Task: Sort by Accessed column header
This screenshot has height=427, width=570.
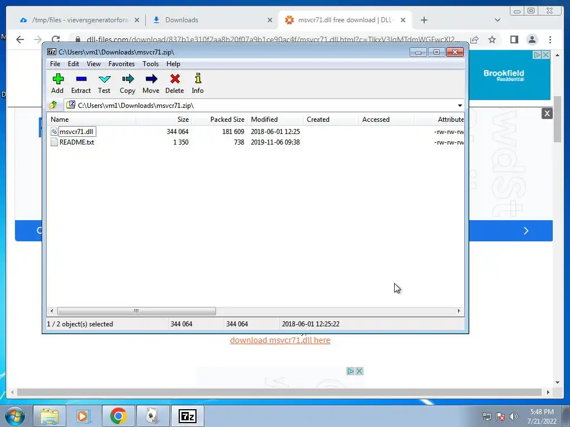Action: 386,120
